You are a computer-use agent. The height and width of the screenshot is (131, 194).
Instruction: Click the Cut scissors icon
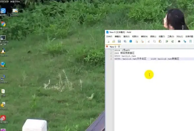tap(148, 41)
